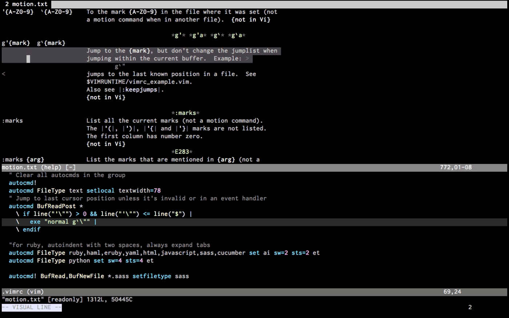Click the VISUAL LINE mode indicator
Viewport: 509px width, 318px height.
click(x=32, y=307)
